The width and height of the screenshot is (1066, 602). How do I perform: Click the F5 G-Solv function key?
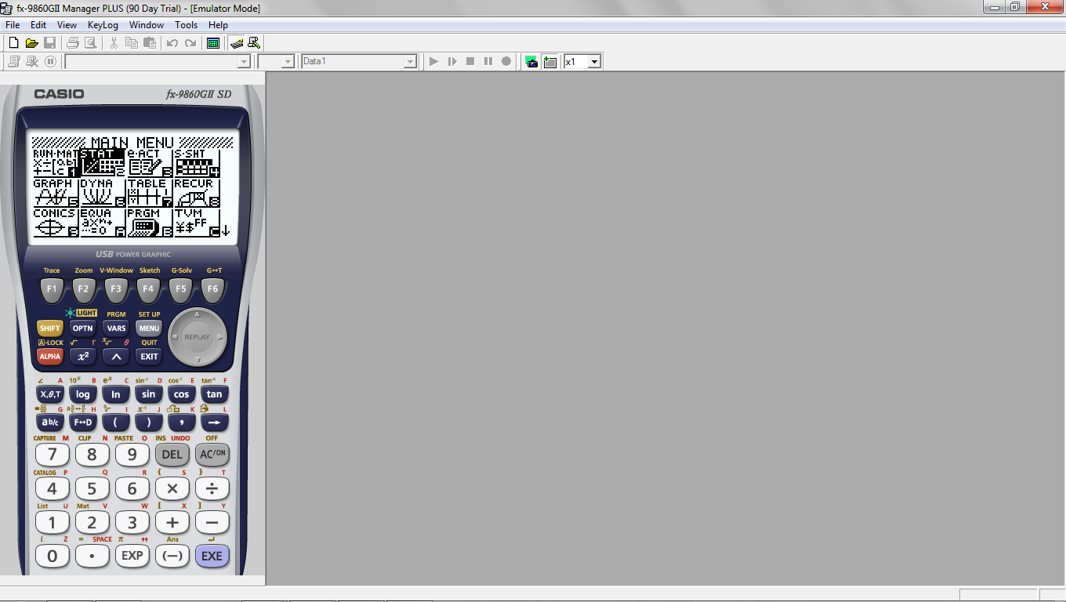point(181,289)
